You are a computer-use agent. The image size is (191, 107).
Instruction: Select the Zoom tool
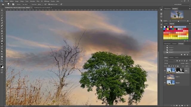[2, 59]
